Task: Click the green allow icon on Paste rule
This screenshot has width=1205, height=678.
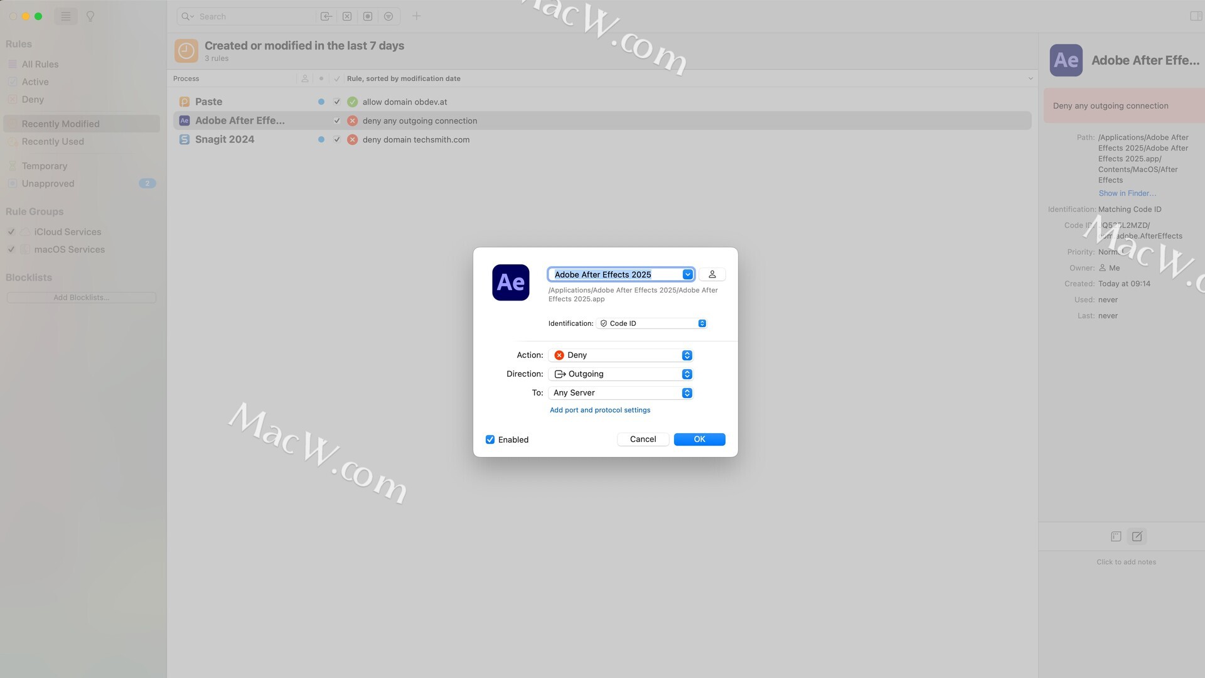Action: [x=352, y=102]
